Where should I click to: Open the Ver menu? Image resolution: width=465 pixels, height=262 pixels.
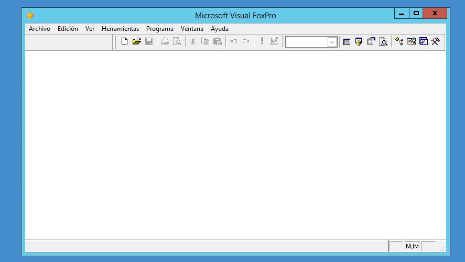coord(90,29)
